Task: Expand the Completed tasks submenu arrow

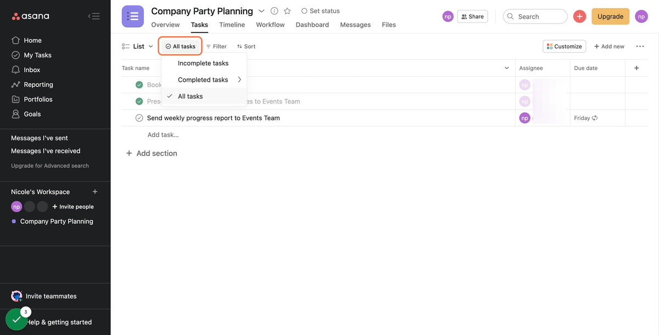Action: [239, 80]
